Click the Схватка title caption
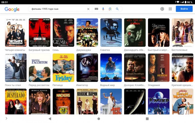This screenshot has width=195, height=123. coord(105,50)
